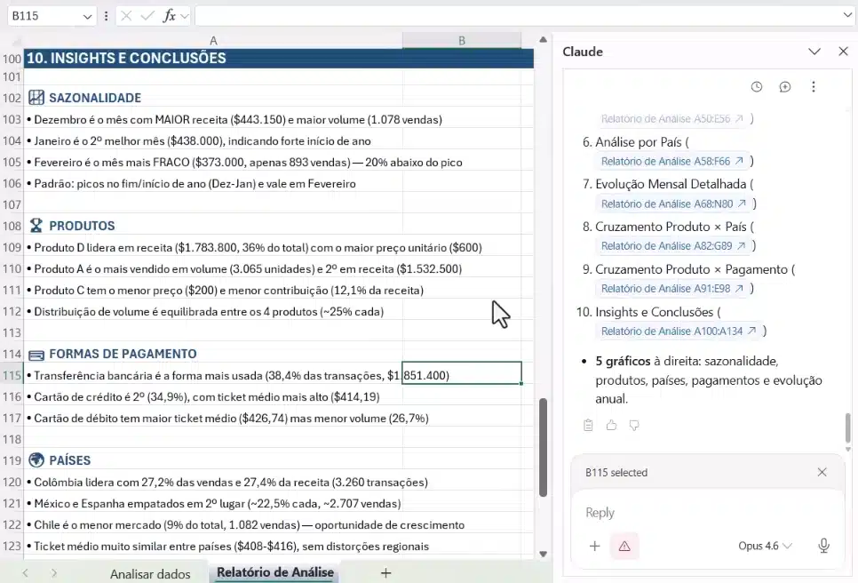Select cell 'Fevereiro é o mês mais FRACO'
The image size is (858, 583).
[213, 162]
